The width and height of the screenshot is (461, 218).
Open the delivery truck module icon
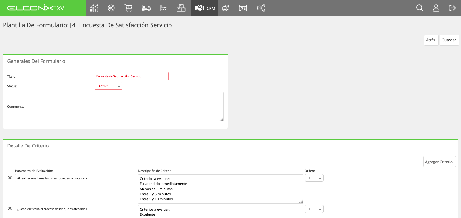pyautogui.click(x=146, y=8)
